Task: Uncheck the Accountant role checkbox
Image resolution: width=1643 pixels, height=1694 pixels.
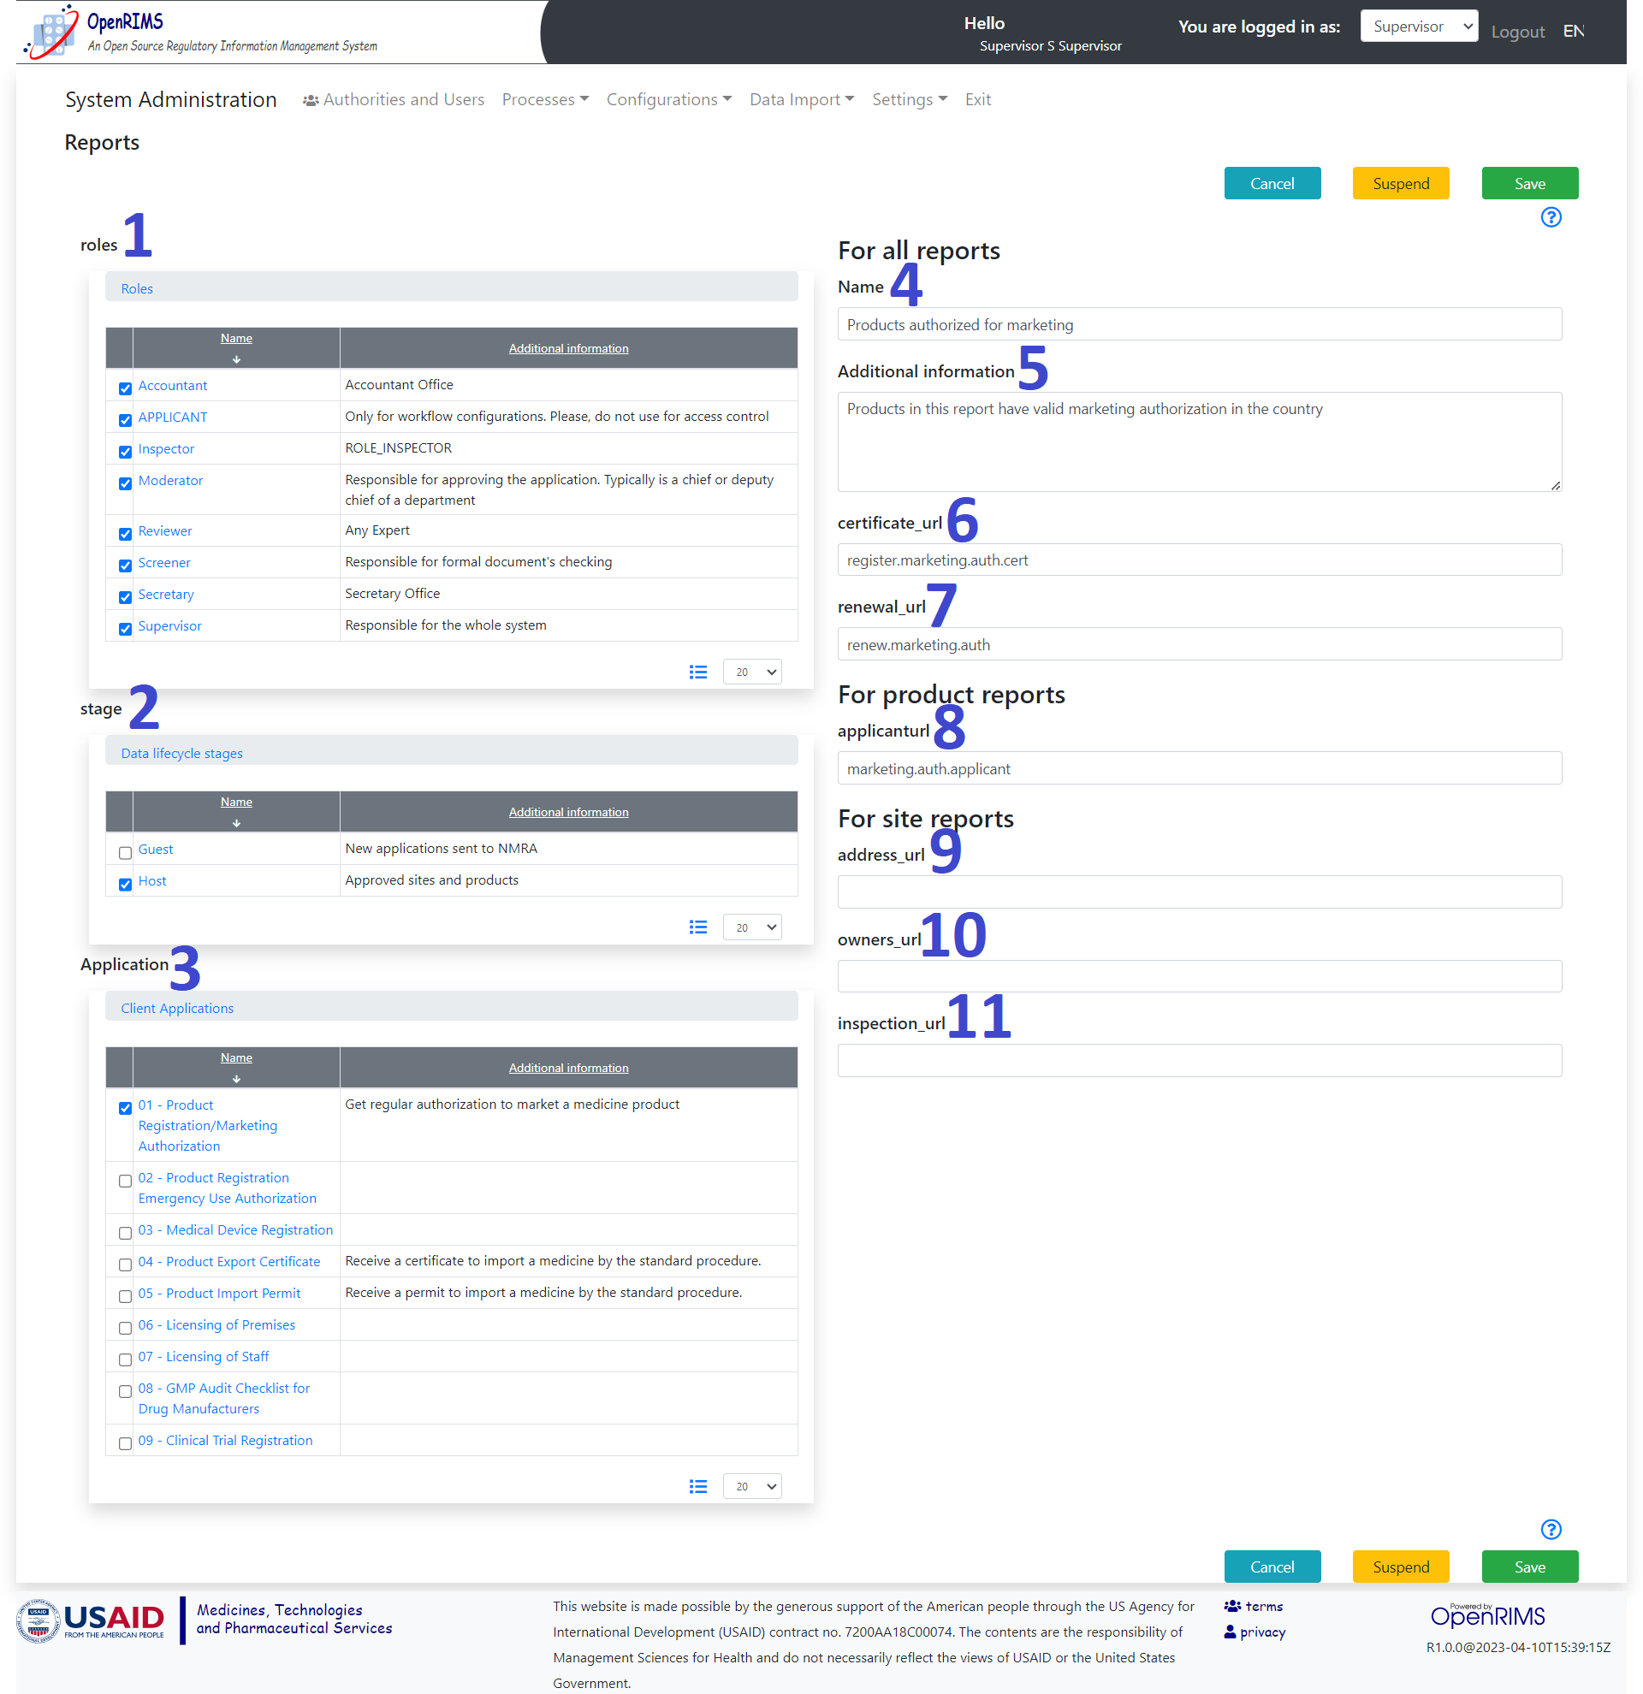Action: pyautogui.click(x=125, y=388)
